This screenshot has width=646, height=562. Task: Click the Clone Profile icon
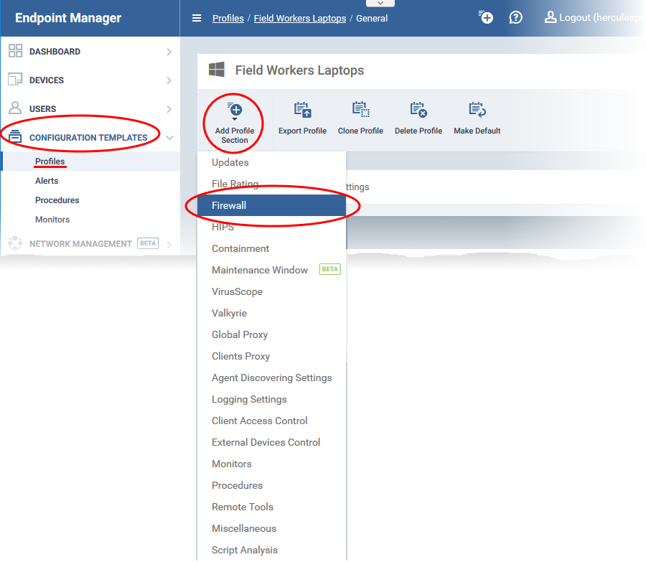361,110
